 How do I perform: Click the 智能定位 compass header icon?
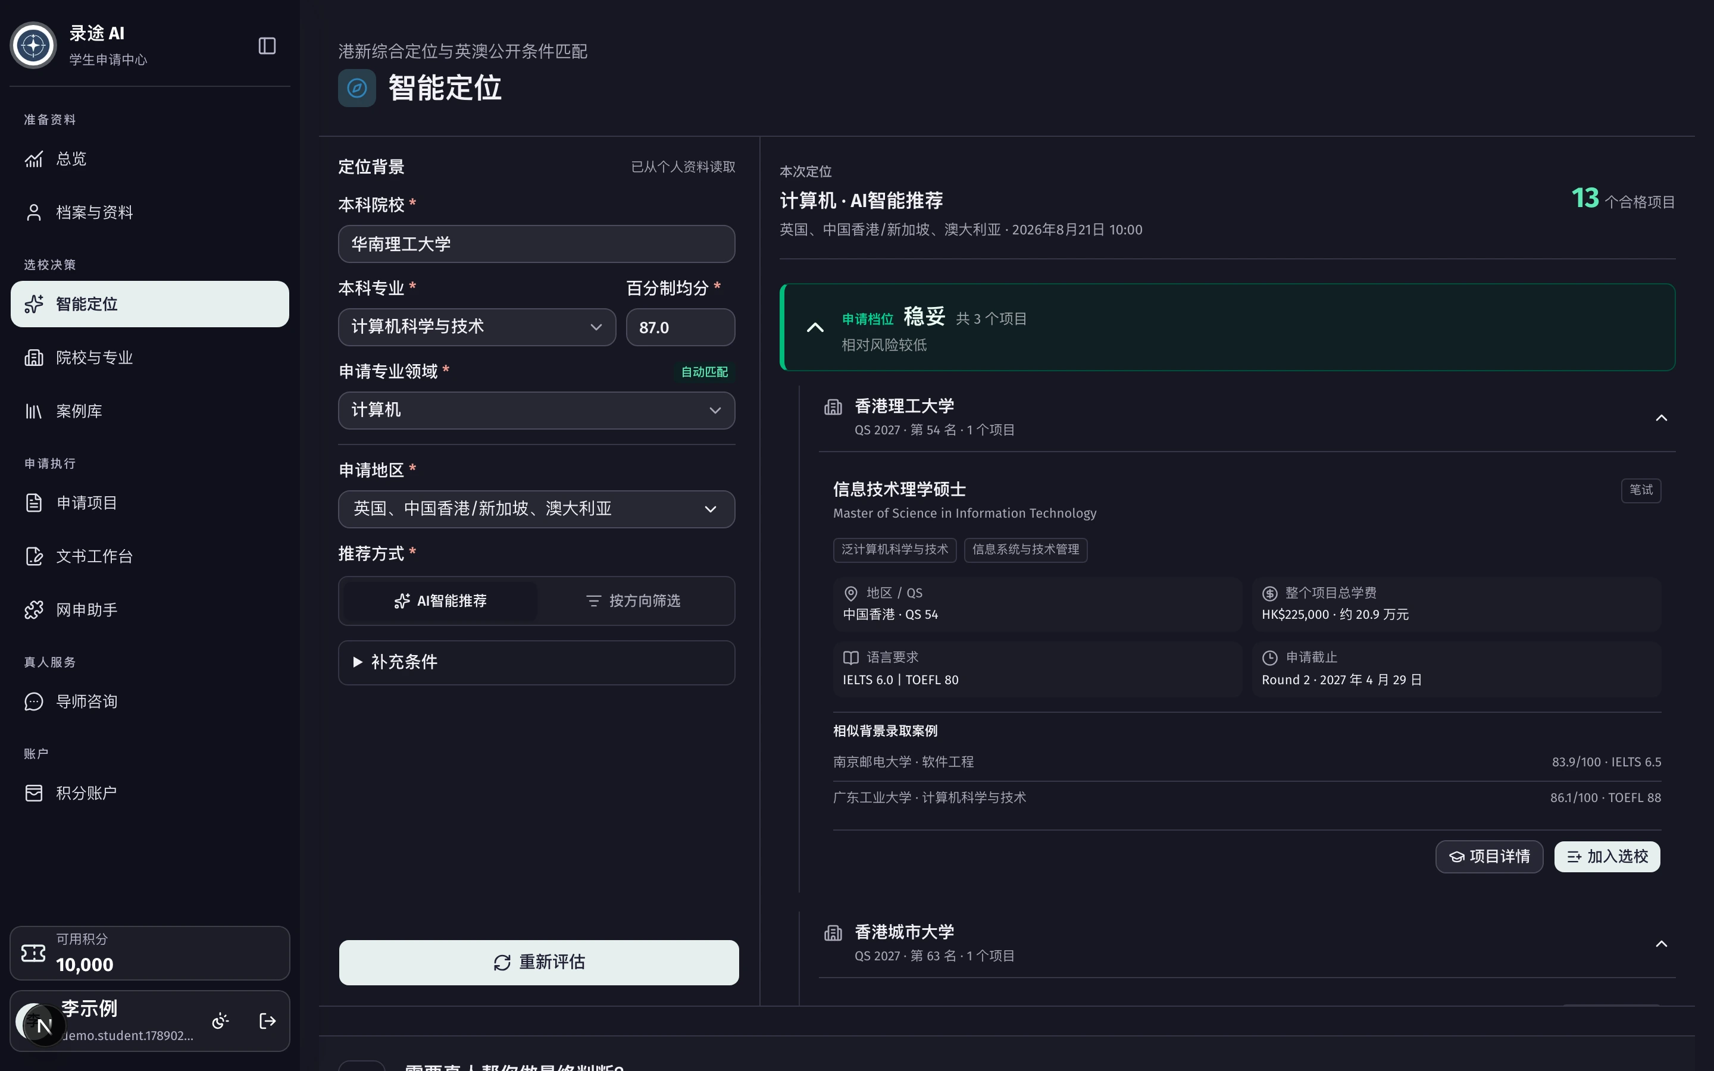tap(357, 88)
